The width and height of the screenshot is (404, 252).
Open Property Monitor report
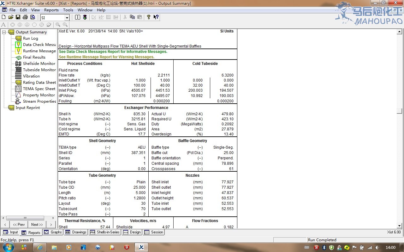(x=39, y=95)
